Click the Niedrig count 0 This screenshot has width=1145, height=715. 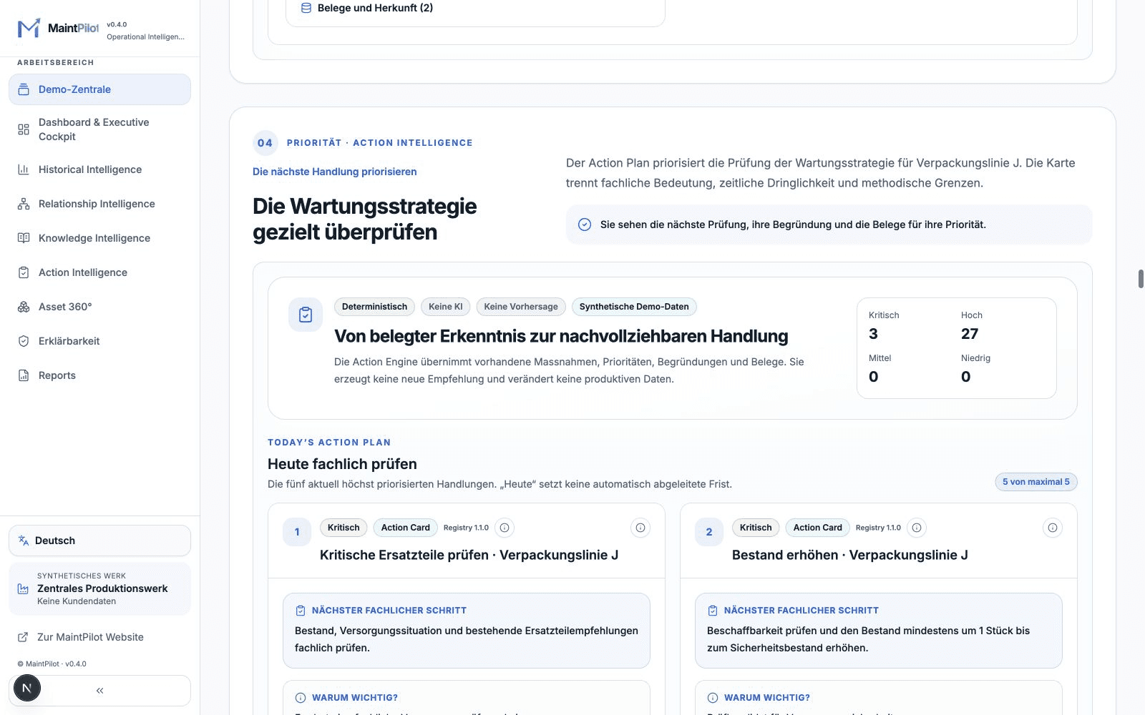pyautogui.click(x=966, y=377)
